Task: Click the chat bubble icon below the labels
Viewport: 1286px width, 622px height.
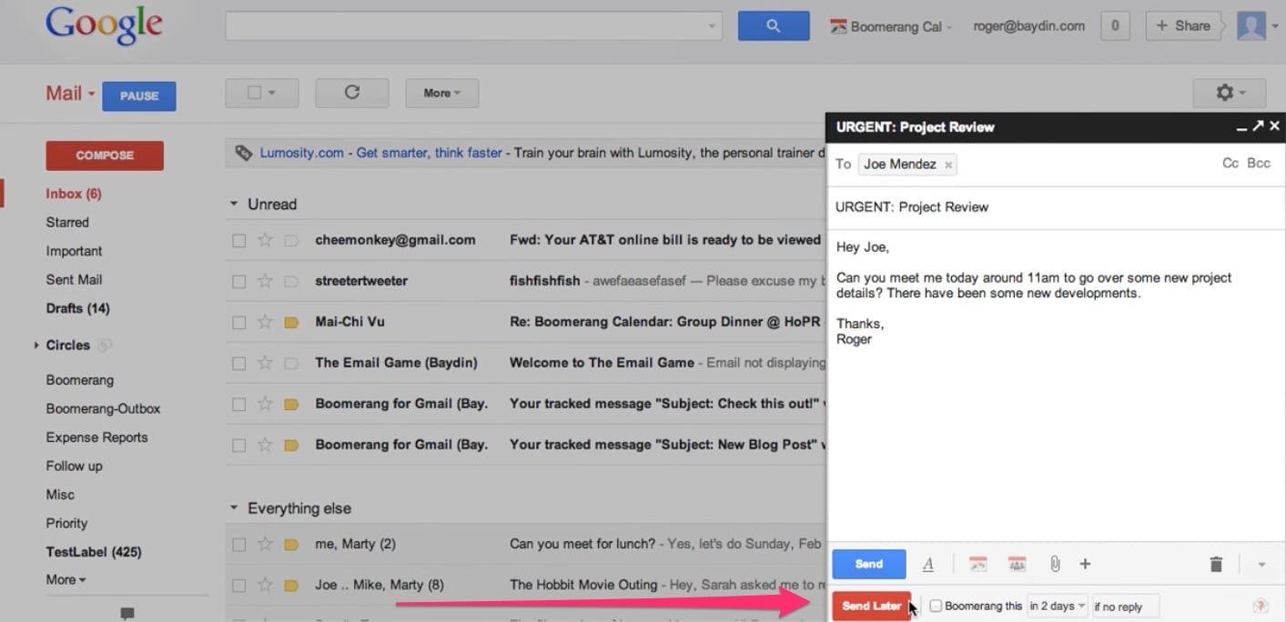Action: pyautogui.click(x=127, y=614)
